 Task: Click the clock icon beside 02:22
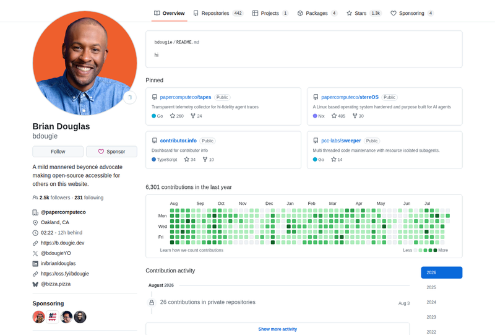35,233
